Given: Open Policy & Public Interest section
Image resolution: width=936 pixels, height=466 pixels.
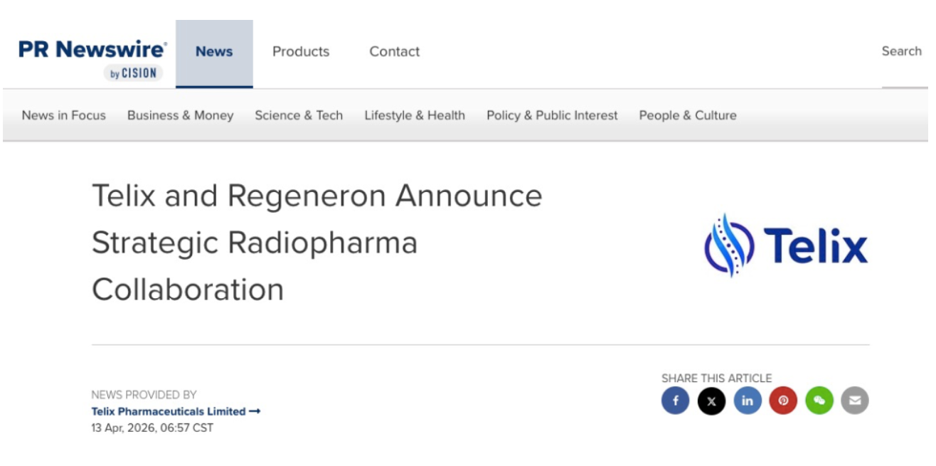Looking at the screenshot, I should [552, 115].
